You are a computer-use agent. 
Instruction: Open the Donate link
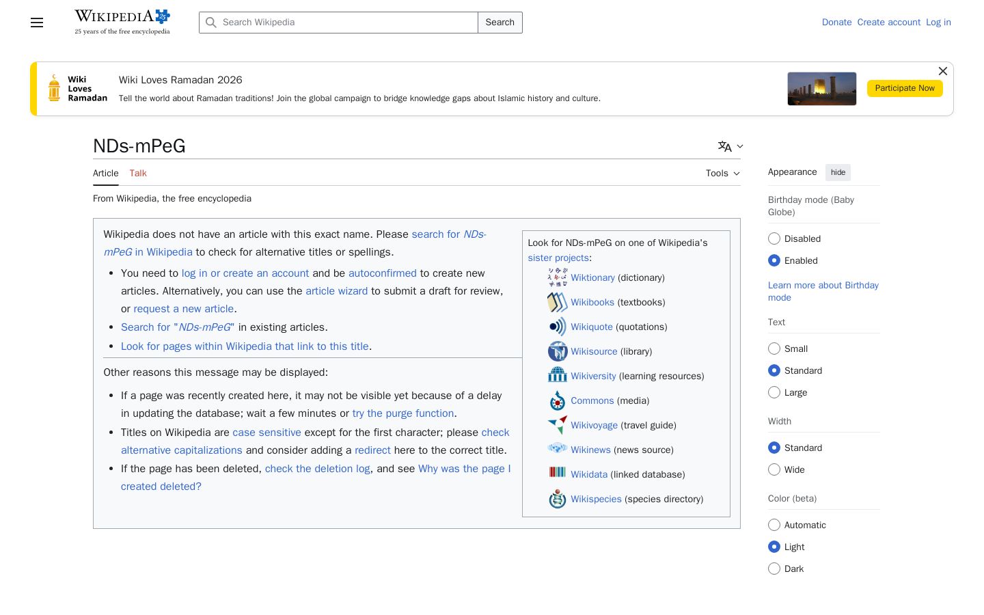[x=837, y=23]
